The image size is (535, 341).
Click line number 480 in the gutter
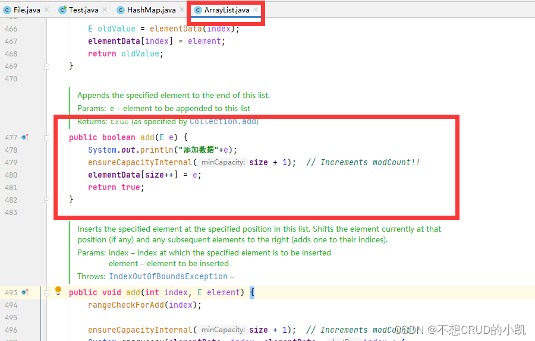11,175
